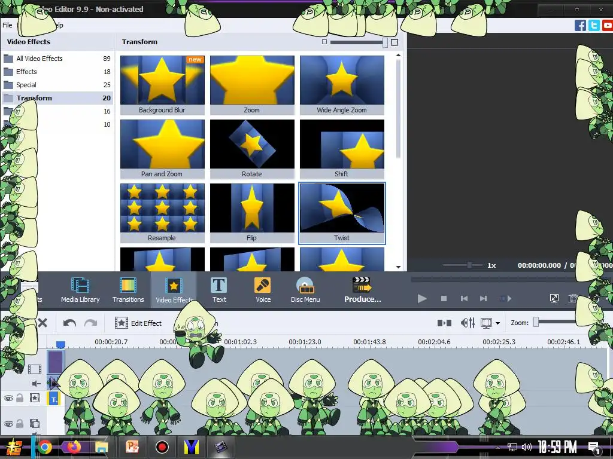Select the Twist effect thumbnail

(x=342, y=213)
